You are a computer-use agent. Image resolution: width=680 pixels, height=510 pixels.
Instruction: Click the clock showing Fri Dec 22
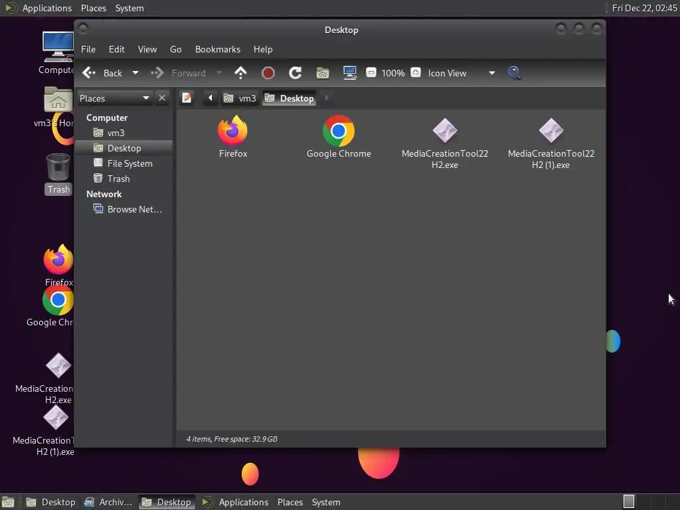coord(644,8)
